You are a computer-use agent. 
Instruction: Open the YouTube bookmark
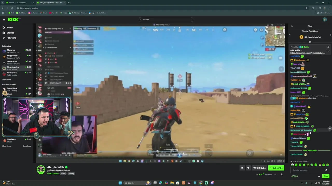point(53,13)
